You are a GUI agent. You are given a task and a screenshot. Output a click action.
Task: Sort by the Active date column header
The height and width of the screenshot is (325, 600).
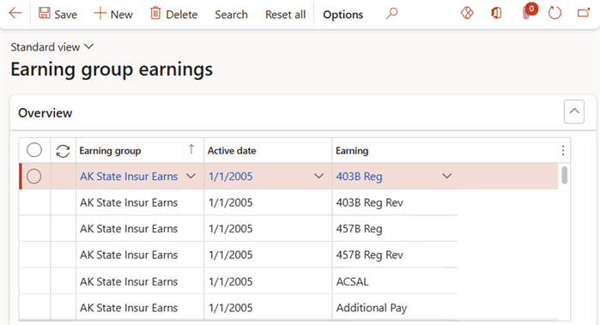(232, 151)
